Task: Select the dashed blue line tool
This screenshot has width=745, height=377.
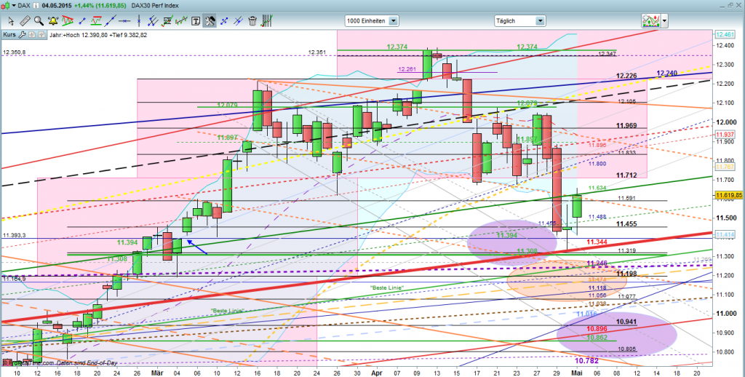Action: (x=224, y=21)
